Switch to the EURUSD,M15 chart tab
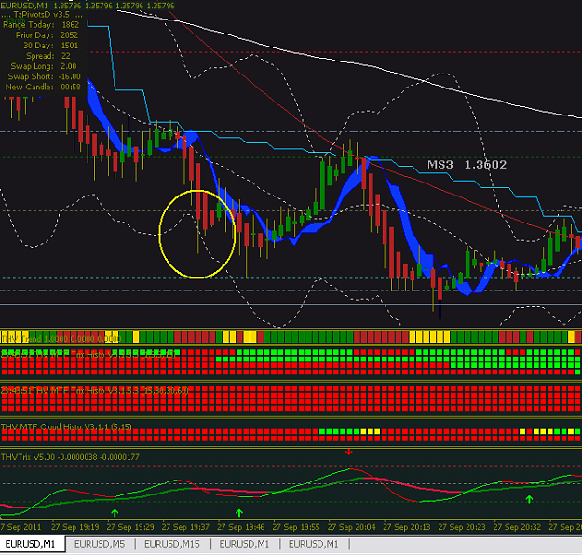This screenshot has width=582, height=555. click(x=172, y=544)
